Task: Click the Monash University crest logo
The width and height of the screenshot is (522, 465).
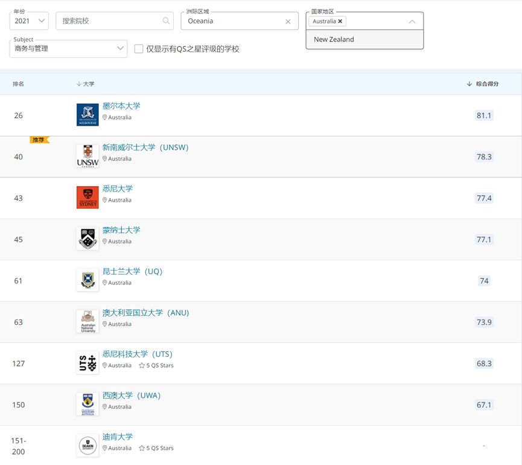Action: coord(88,239)
